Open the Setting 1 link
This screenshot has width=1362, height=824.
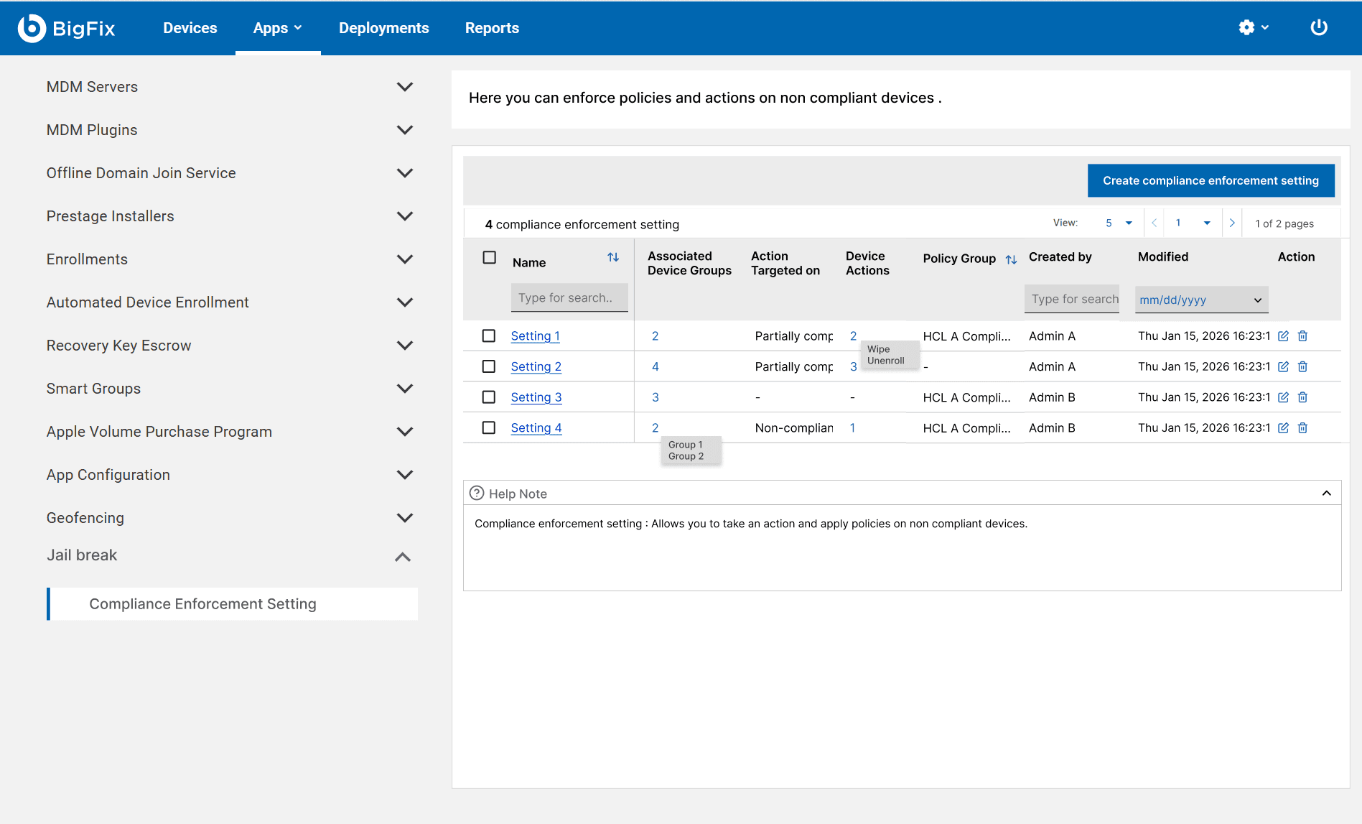535,336
